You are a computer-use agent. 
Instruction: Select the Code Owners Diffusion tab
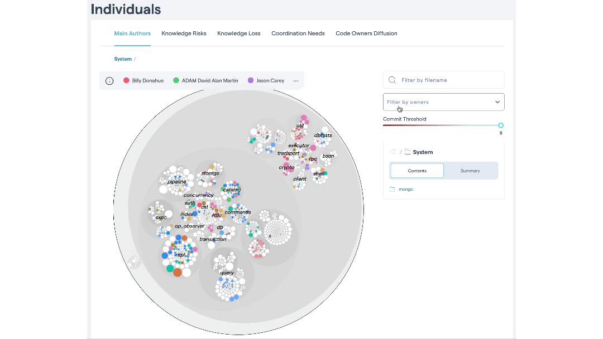click(x=366, y=33)
